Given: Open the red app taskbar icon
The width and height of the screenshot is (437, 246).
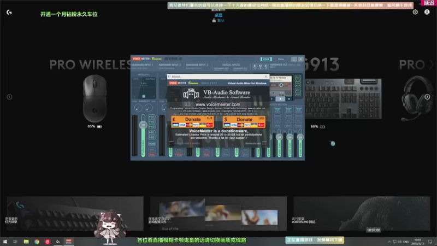Looking at the screenshot, I should tap(48, 242).
